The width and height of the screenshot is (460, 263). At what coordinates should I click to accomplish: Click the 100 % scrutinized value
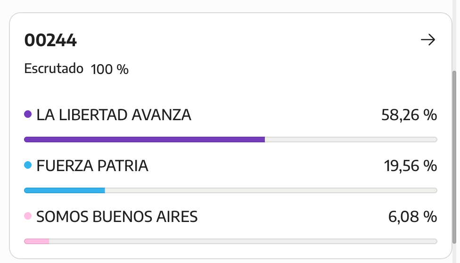[109, 70]
